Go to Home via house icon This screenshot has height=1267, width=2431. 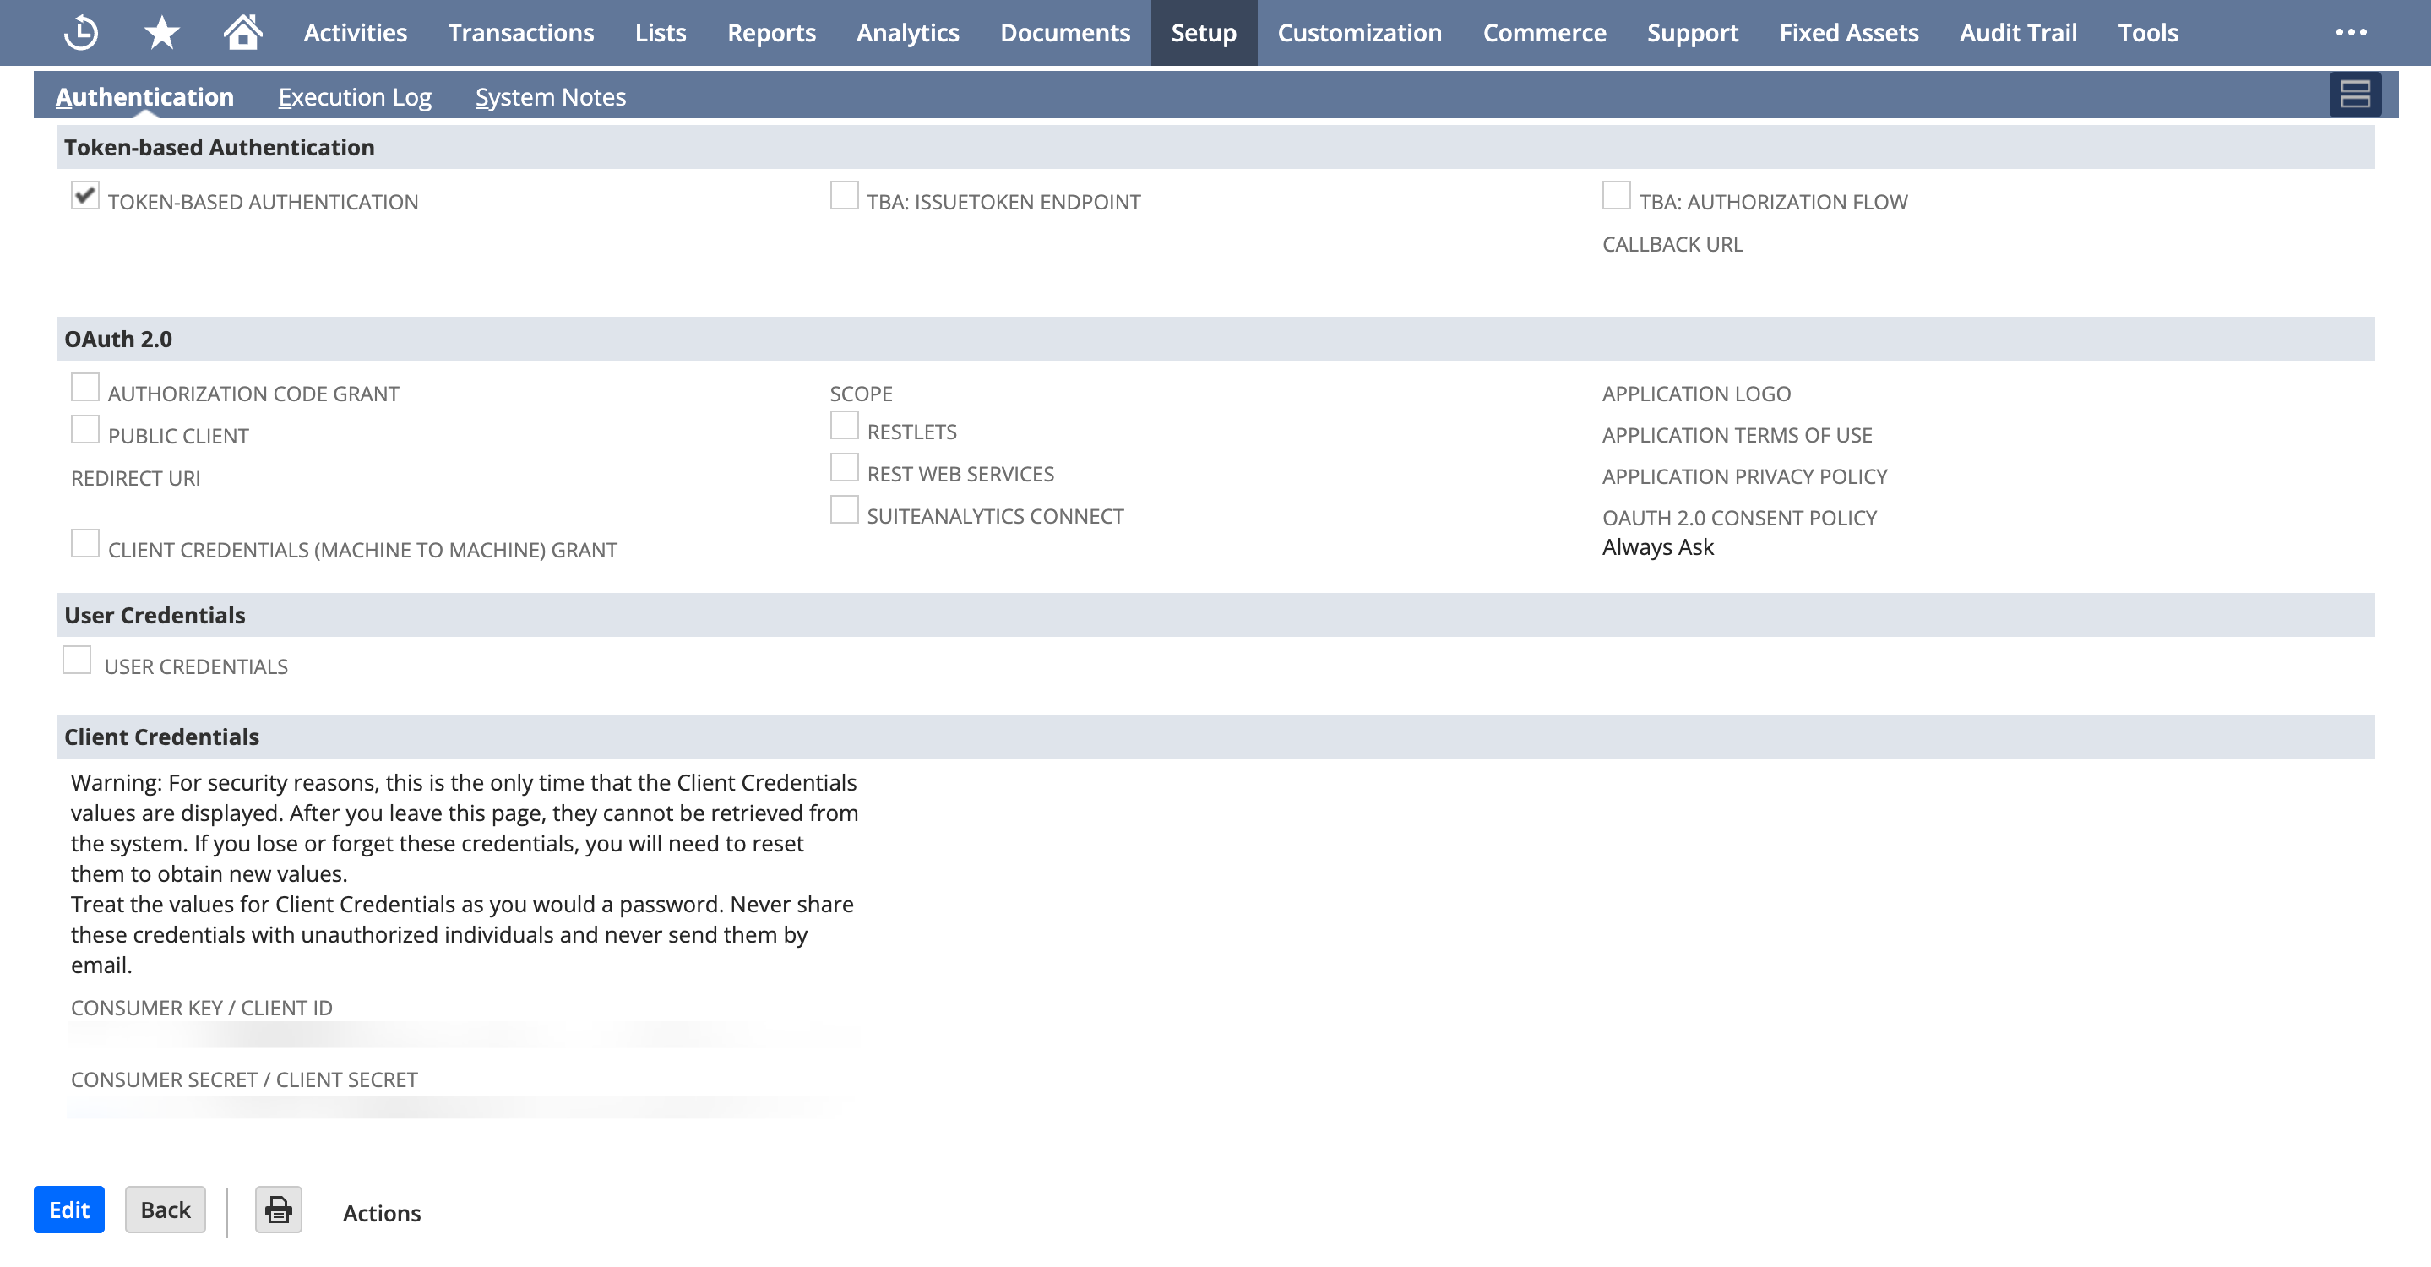[x=242, y=32]
